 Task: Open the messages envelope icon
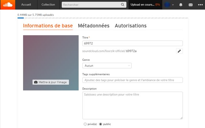pyautogui.click(x=191, y=5)
